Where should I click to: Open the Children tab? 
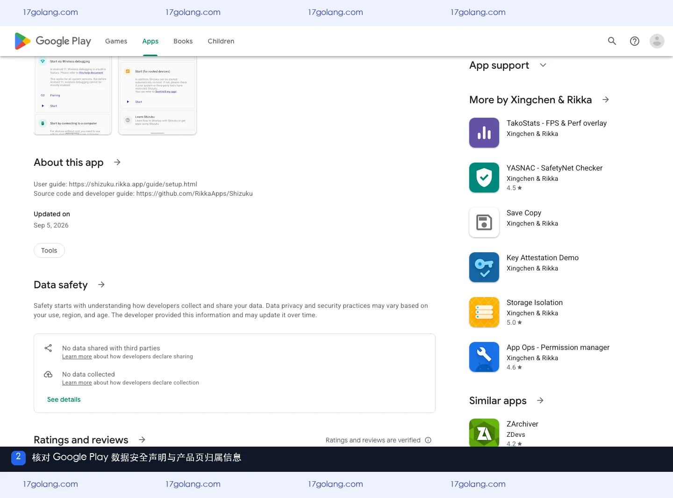221,41
